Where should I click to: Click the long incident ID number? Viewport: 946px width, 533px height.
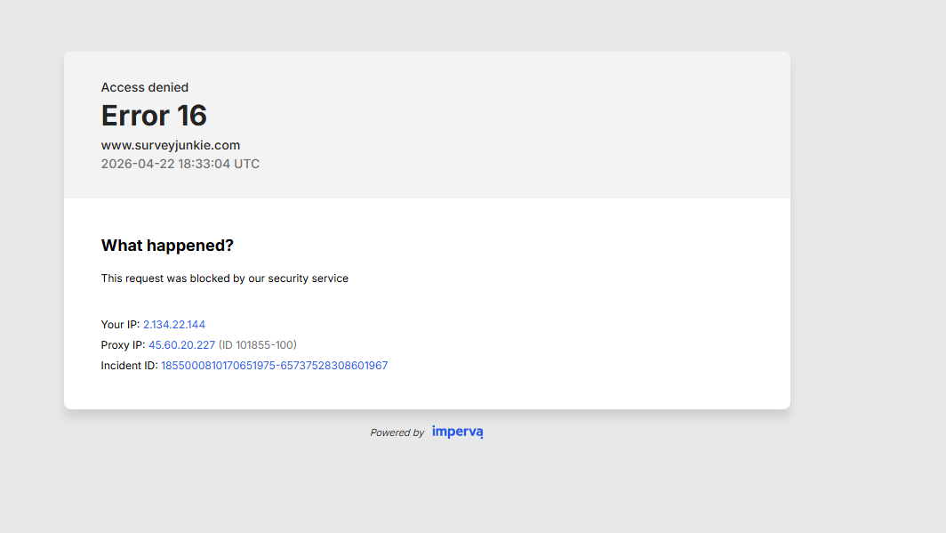point(274,366)
